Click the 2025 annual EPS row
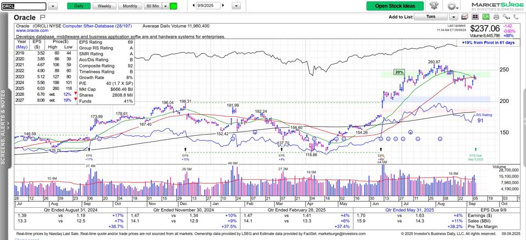The image size is (526, 240). pos(46,89)
